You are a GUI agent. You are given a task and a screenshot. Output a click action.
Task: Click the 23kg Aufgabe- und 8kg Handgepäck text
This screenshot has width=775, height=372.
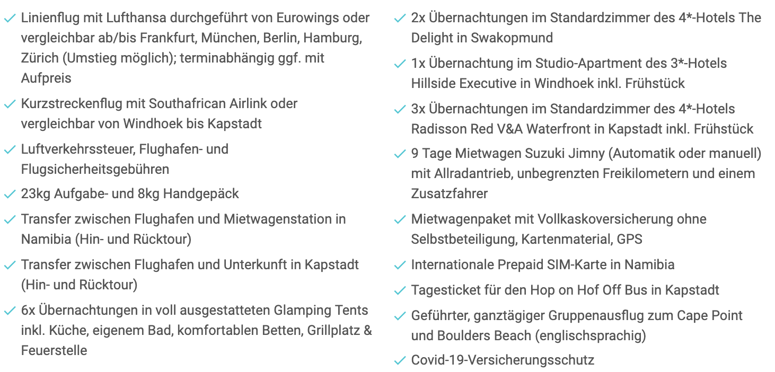point(130,194)
